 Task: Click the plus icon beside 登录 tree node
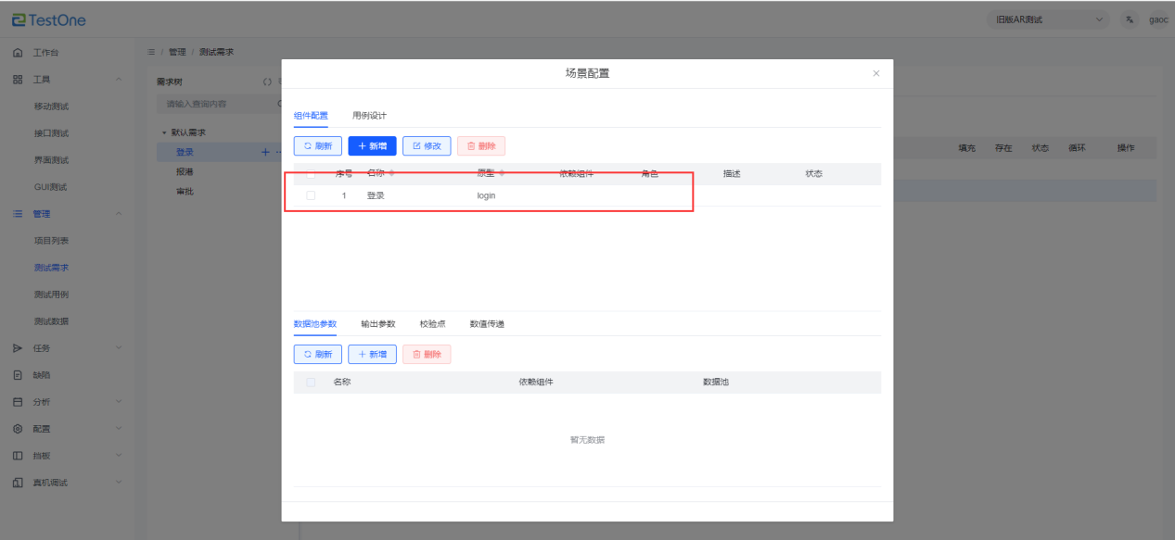265,152
